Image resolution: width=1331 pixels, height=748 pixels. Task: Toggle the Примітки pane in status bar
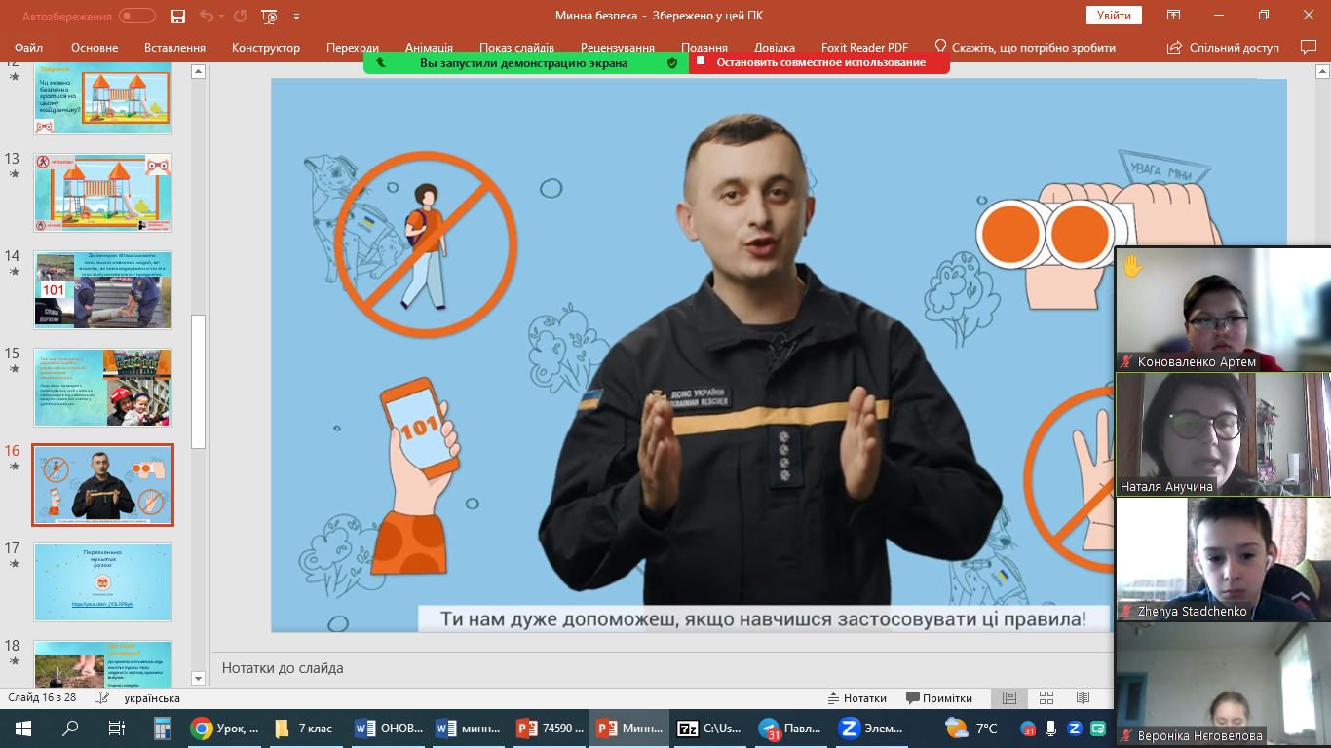click(x=939, y=698)
